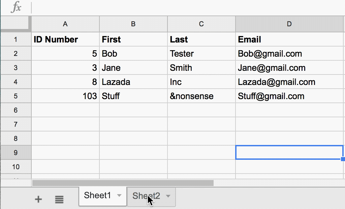Select the Email header cell

pos(289,39)
